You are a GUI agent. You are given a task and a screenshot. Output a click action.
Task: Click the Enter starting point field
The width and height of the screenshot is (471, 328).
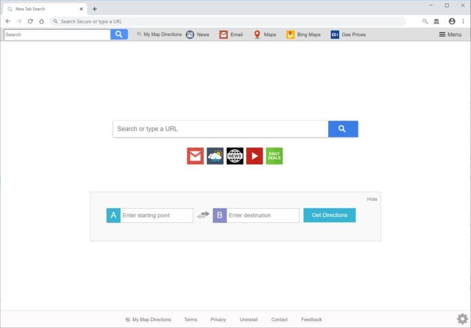tap(156, 215)
